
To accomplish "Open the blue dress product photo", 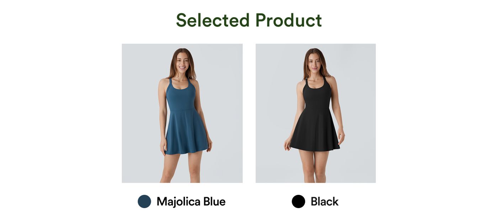I will [x=182, y=113].
